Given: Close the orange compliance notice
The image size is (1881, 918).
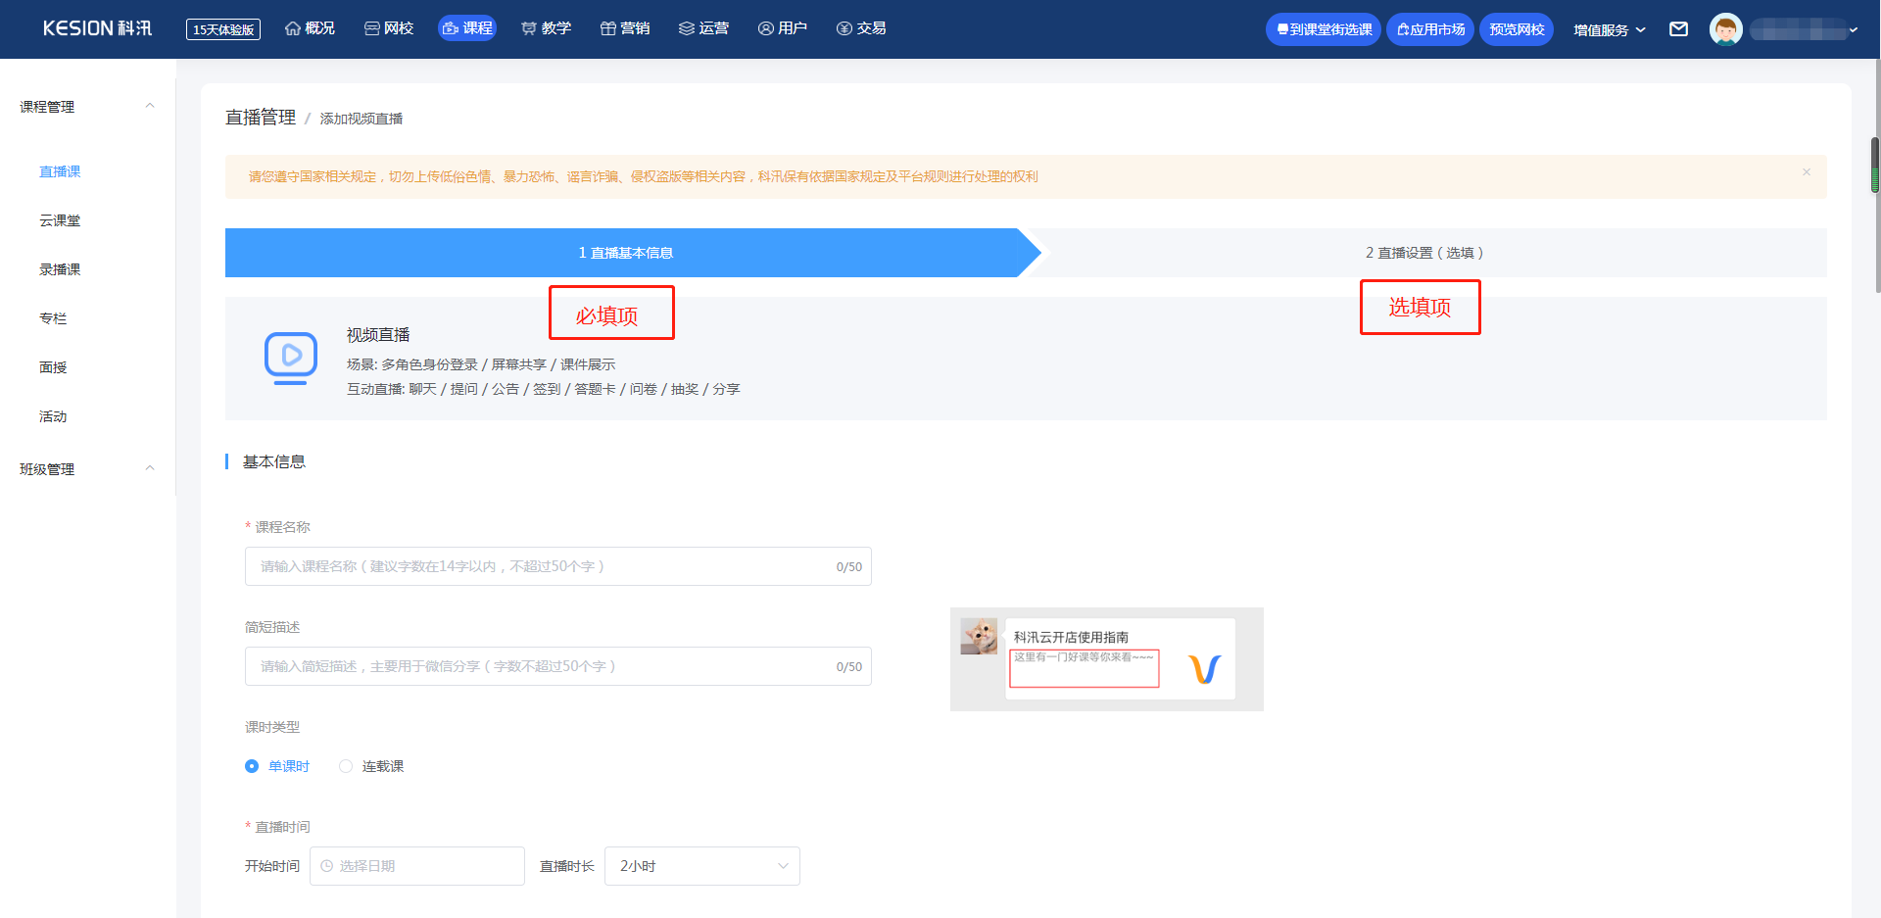Looking at the screenshot, I should [x=1807, y=172].
